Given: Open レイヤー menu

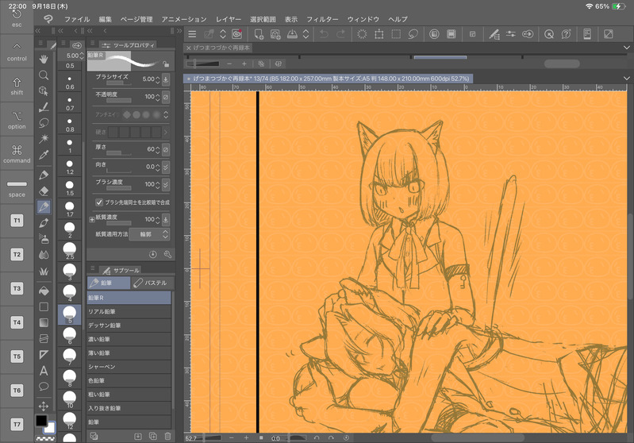Looking at the screenshot, I should click(228, 19).
